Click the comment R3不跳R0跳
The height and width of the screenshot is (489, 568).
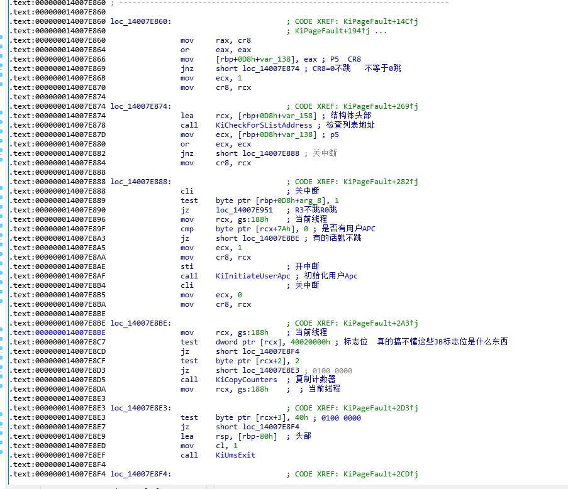click(316, 209)
